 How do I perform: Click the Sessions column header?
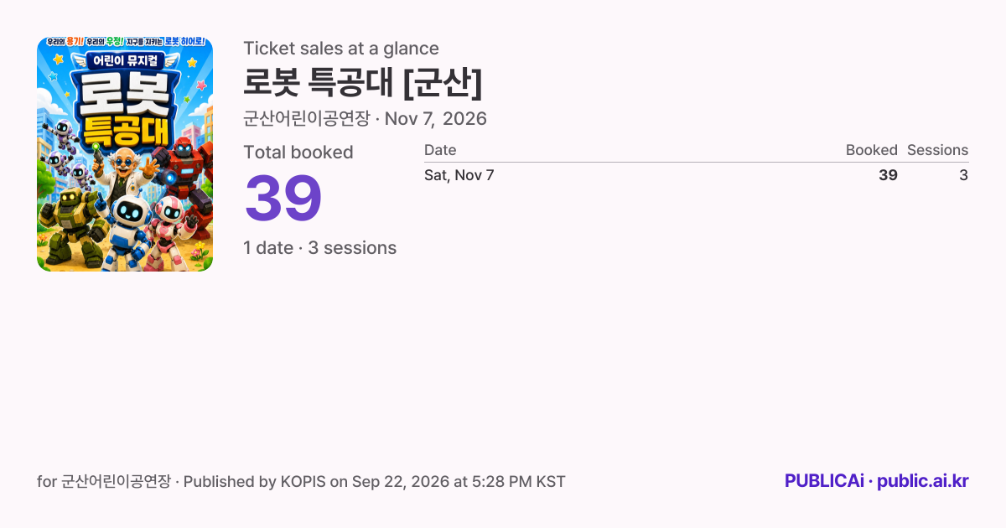click(937, 150)
